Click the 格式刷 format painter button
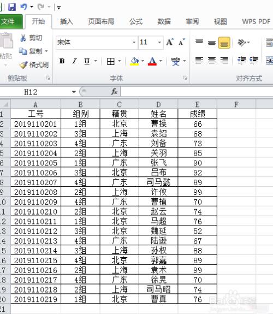The image size is (273, 314). click(x=34, y=64)
